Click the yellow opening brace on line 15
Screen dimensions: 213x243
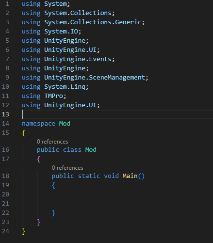coord(24,133)
